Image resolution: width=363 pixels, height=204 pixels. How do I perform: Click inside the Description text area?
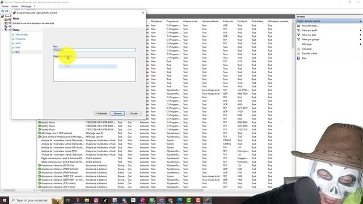[95, 70]
